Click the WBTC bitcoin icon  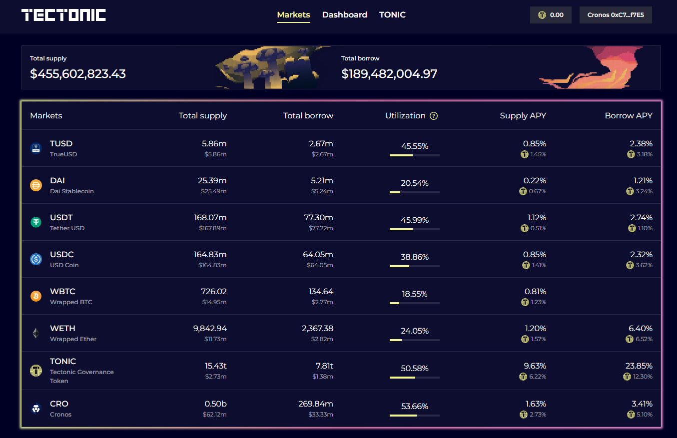(x=36, y=296)
